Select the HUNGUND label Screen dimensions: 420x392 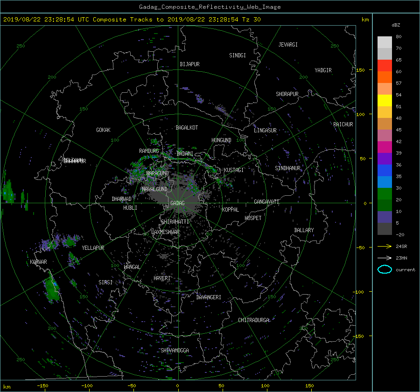(x=221, y=140)
